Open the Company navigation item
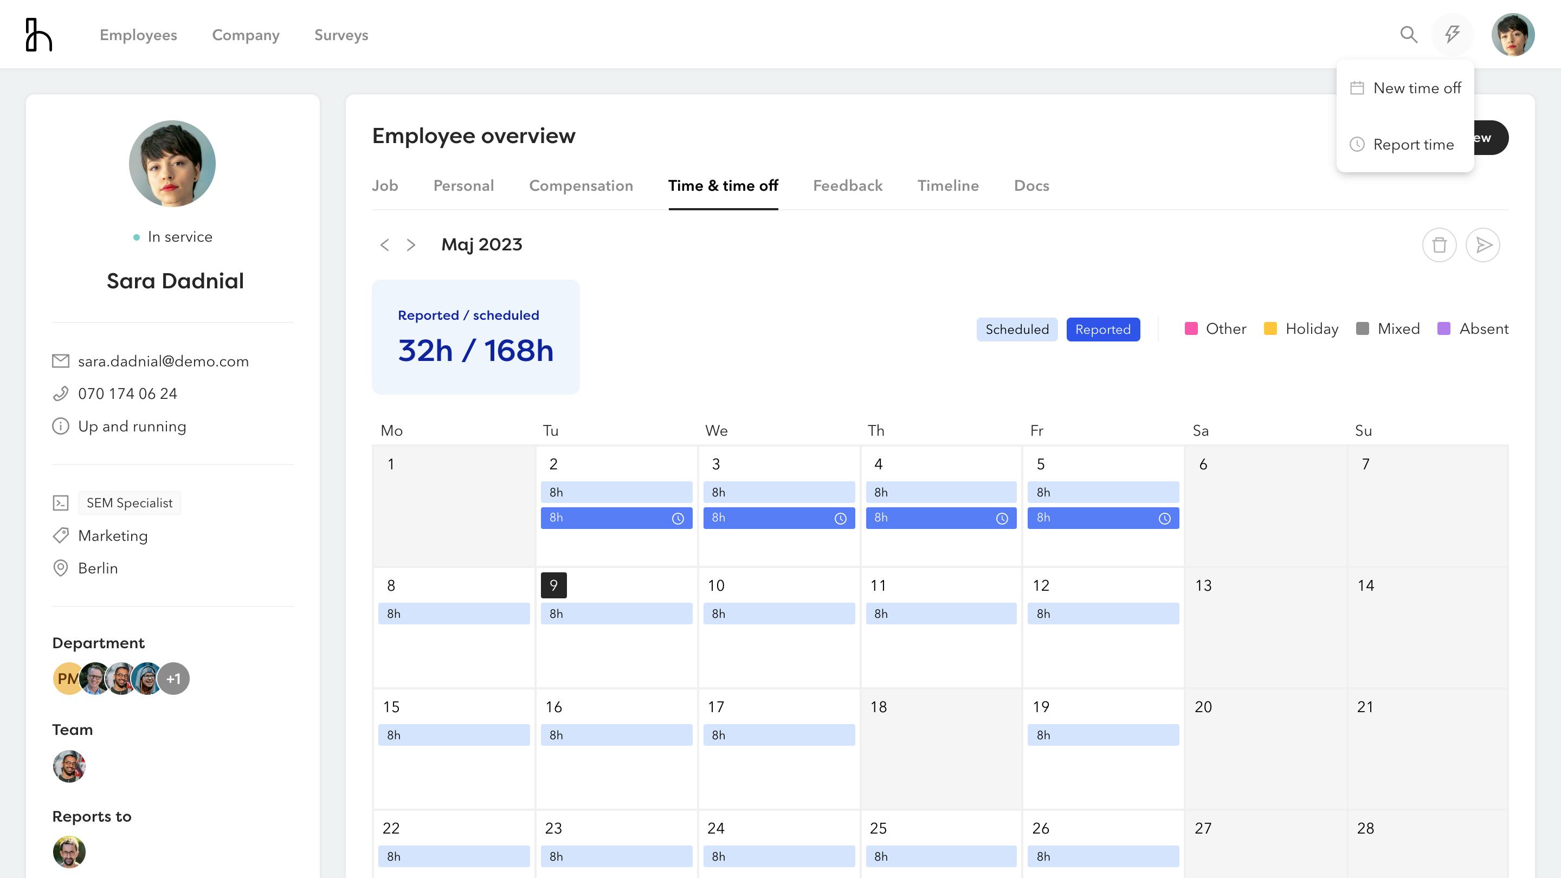This screenshot has height=878, width=1561. (x=246, y=35)
